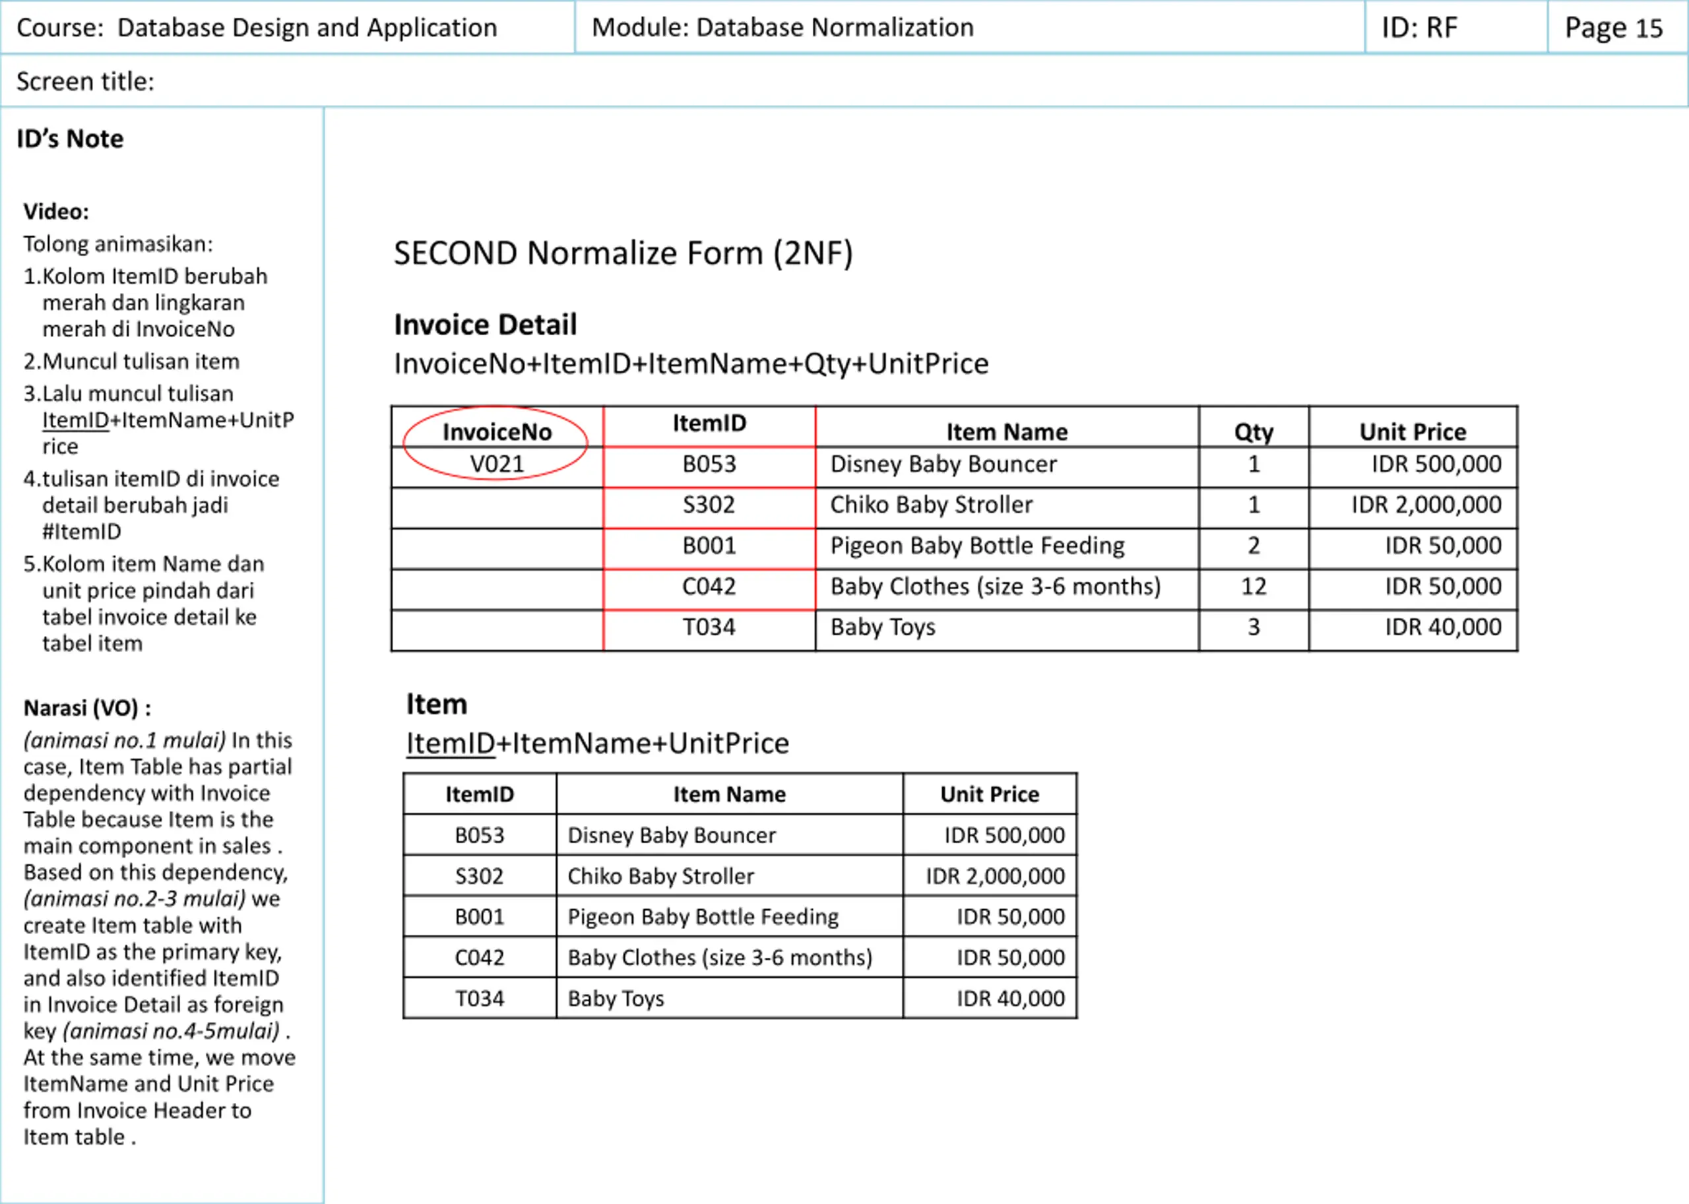
Task: Click 'B001' in the Item table
Action: pyautogui.click(x=480, y=917)
